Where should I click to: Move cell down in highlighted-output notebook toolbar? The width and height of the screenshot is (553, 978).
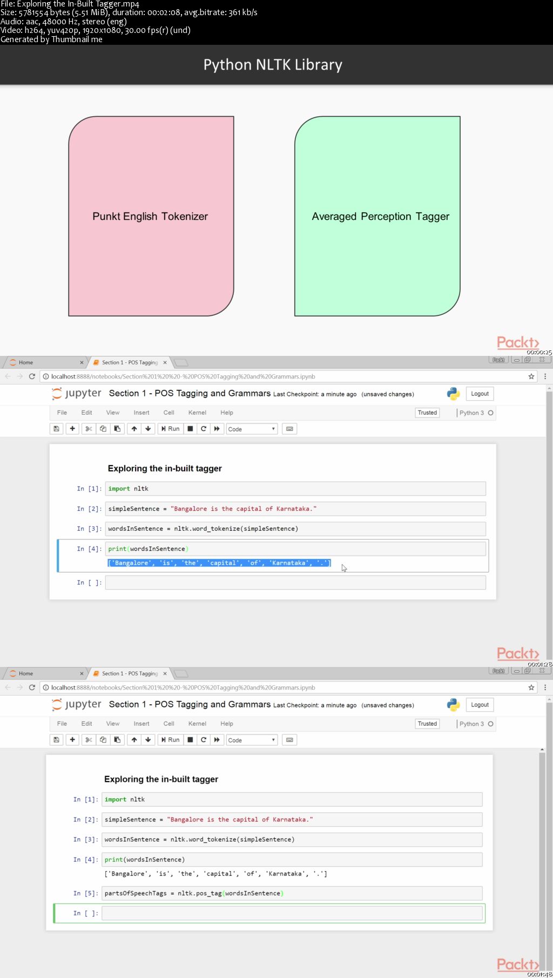pos(148,429)
